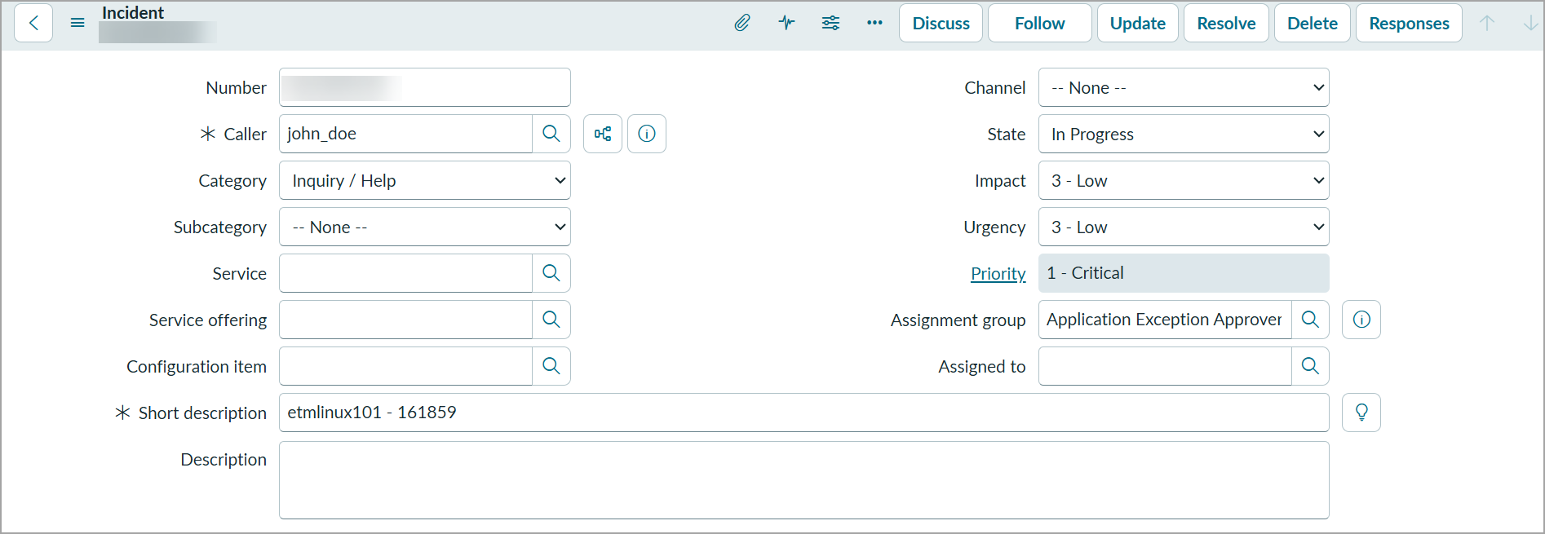Look up a Service with the search icon
The width and height of the screenshot is (1545, 534).
click(551, 273)
